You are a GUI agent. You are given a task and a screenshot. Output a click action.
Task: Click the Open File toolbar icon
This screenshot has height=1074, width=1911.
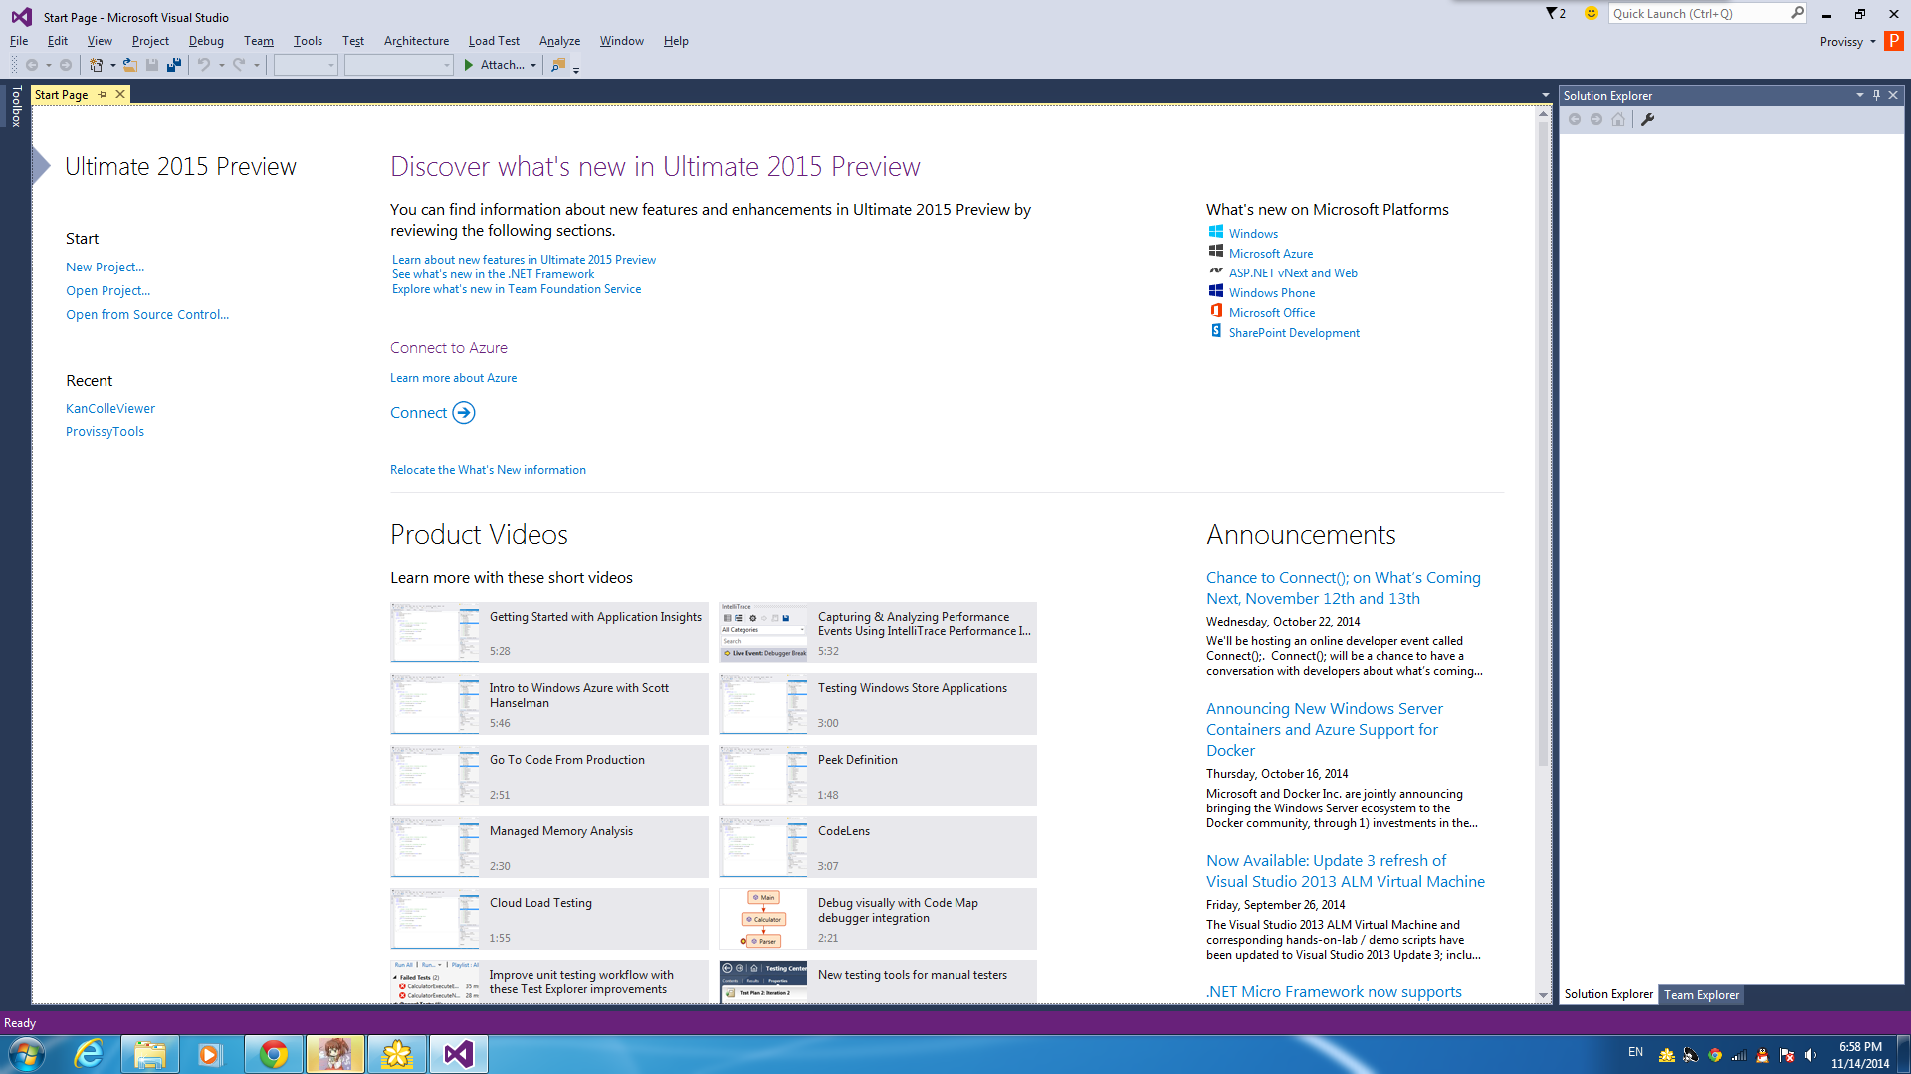click(129, 65)
